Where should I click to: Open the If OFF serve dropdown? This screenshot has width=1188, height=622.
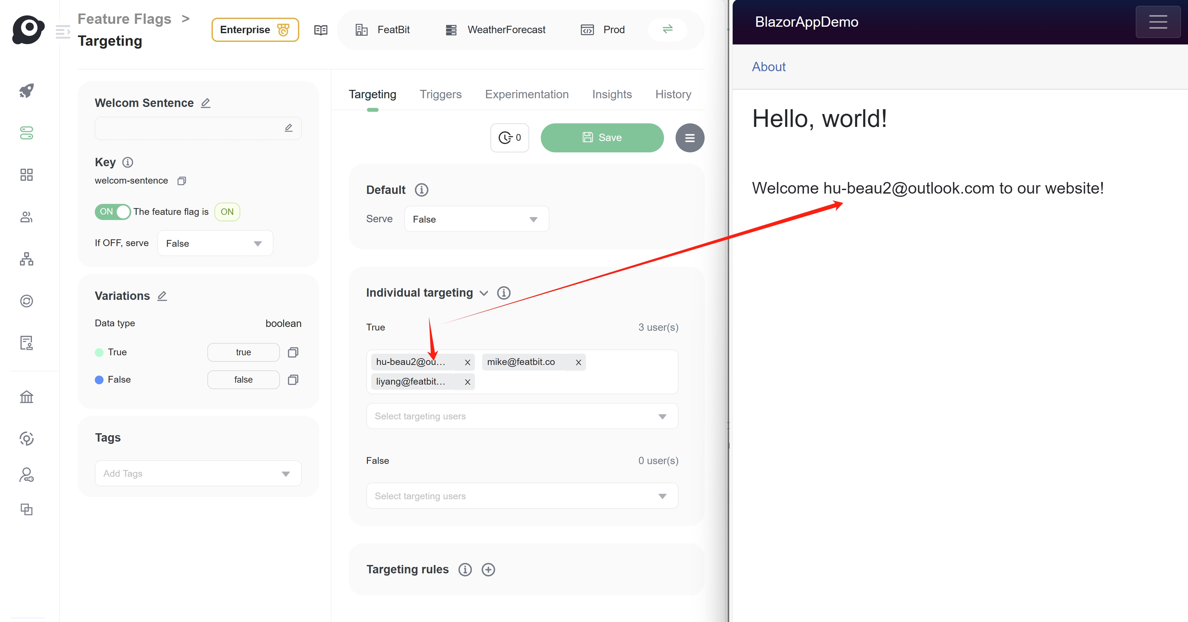[215, 243]
